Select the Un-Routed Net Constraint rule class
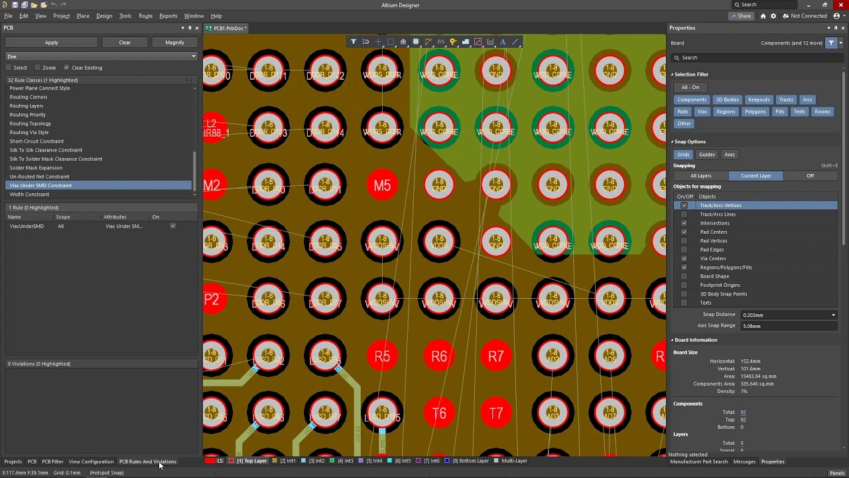Image resolution: width=849 pixels, height=478 pixels. [39, 177]
